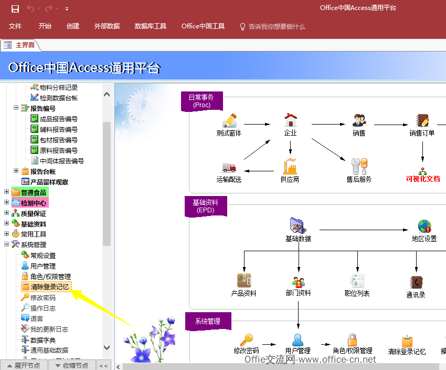Expand the 普通食品 tree node
This screenshot has height=370, width=446.
click(x=6, y=192)
